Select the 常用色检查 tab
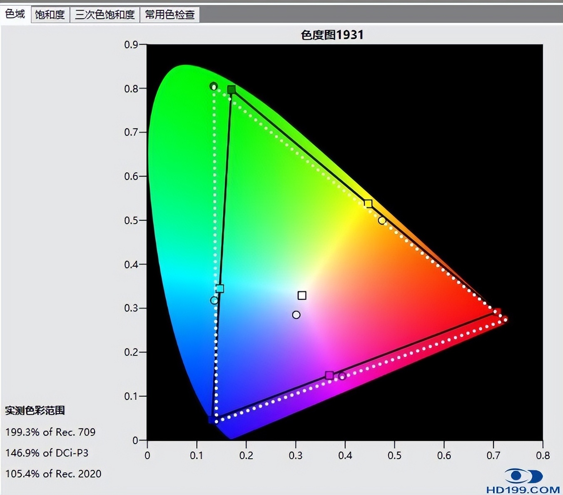The height and width of the screenshot is (495, 563). click(169, 14)
